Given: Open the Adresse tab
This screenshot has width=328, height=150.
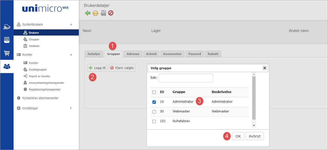Looking at the screenshot, I should [133, 54].
